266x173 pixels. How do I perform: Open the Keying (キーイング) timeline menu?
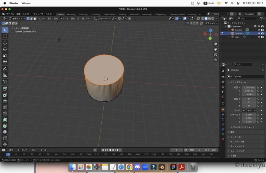tap(23, 150)
